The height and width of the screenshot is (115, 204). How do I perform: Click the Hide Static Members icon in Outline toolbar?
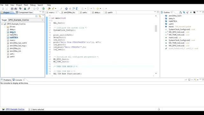pyautogui.click(x=187, y=12)
